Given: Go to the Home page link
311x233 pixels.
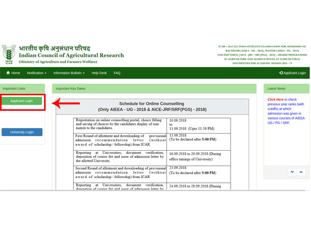Looking at the screenshot, I should [x=13, y=73].
